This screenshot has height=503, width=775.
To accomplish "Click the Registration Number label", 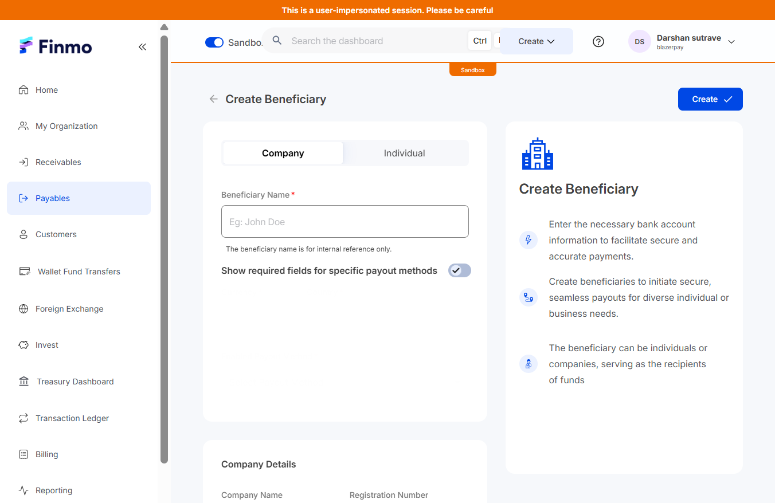I will point(389,495).
